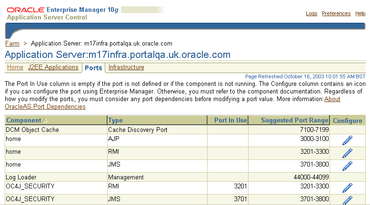Click the ascending sort arrow beside Component
Viewport: 370px width, 205px height.
click(45, 121)
